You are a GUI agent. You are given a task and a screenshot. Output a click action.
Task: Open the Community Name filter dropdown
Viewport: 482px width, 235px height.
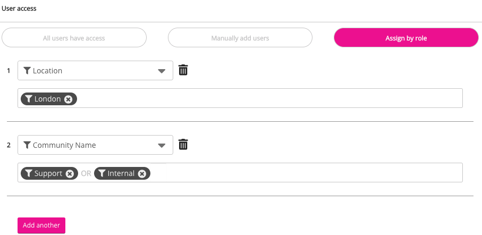[90, 145]
